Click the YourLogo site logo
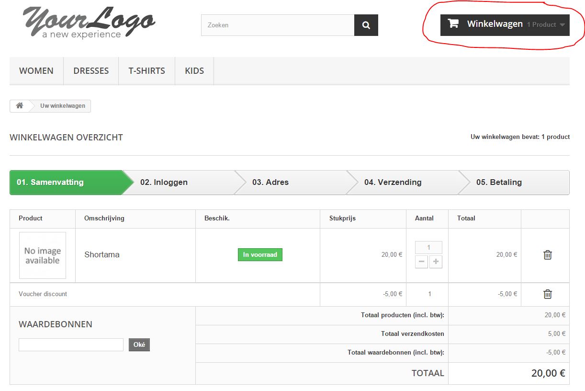Screen dimensions: 585x391 click(x=89, y=23)
